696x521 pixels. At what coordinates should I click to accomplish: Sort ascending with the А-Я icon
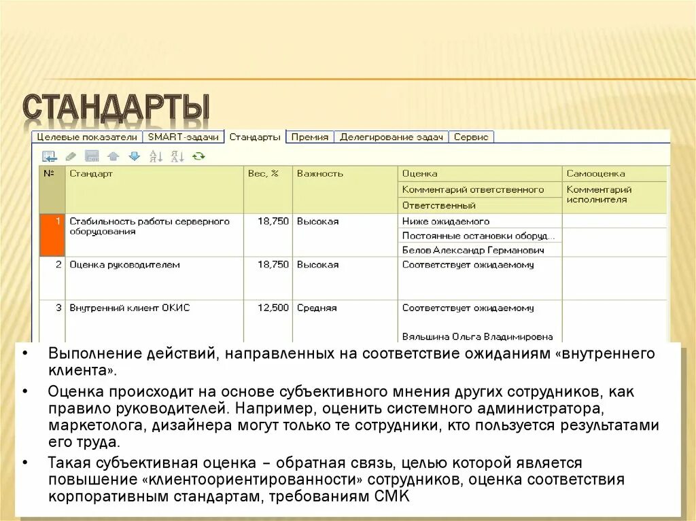[x=156, y=156]
